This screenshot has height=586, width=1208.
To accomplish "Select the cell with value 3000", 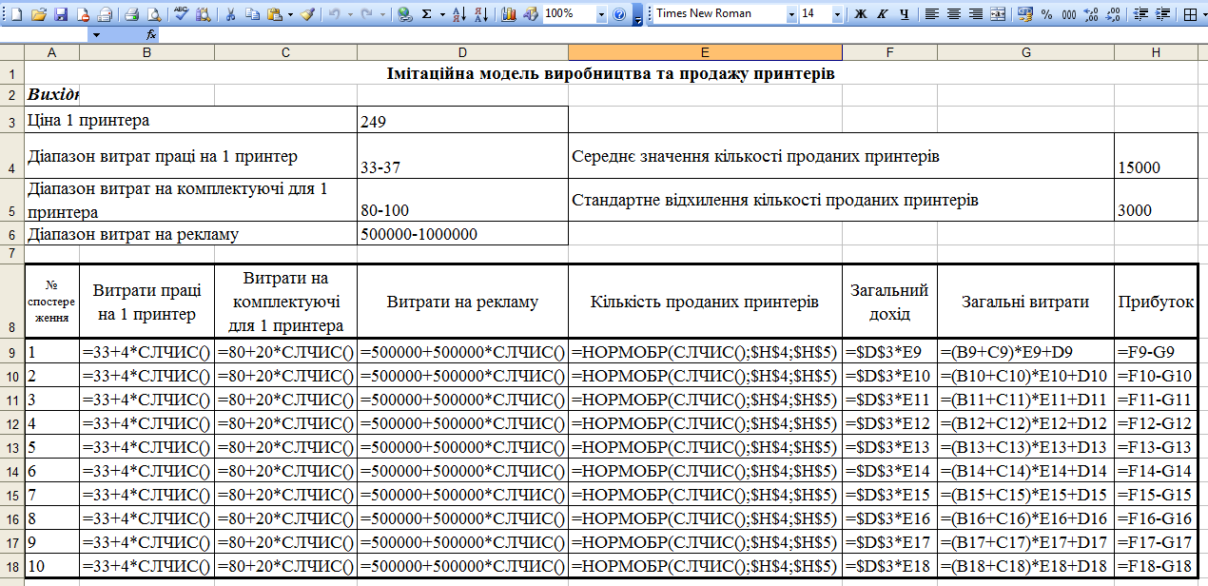I will coord(1156,201).
